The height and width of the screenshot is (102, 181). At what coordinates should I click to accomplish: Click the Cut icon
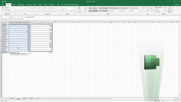click(x=6, y=7)
